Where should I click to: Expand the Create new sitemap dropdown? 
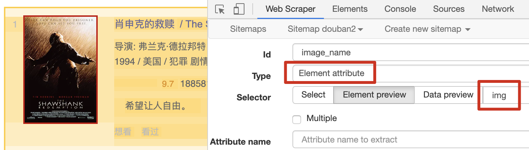(427, 29)
